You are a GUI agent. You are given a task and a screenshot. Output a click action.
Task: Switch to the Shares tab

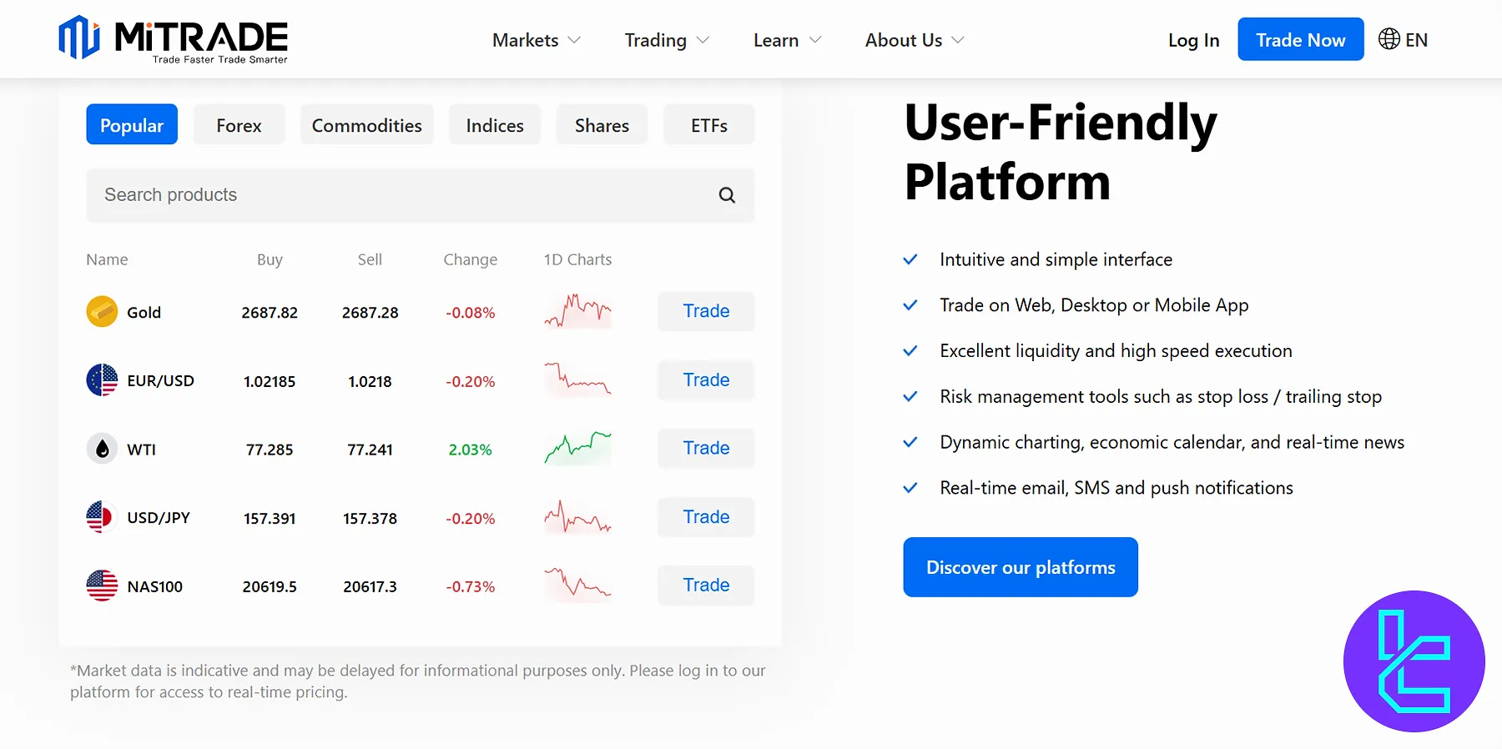(x=602, y=124)
